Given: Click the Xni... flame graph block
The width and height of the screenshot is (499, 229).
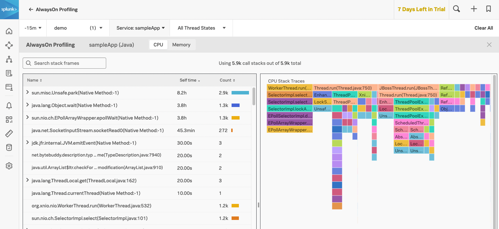Looking at the screenshot, I should point(365,95).
